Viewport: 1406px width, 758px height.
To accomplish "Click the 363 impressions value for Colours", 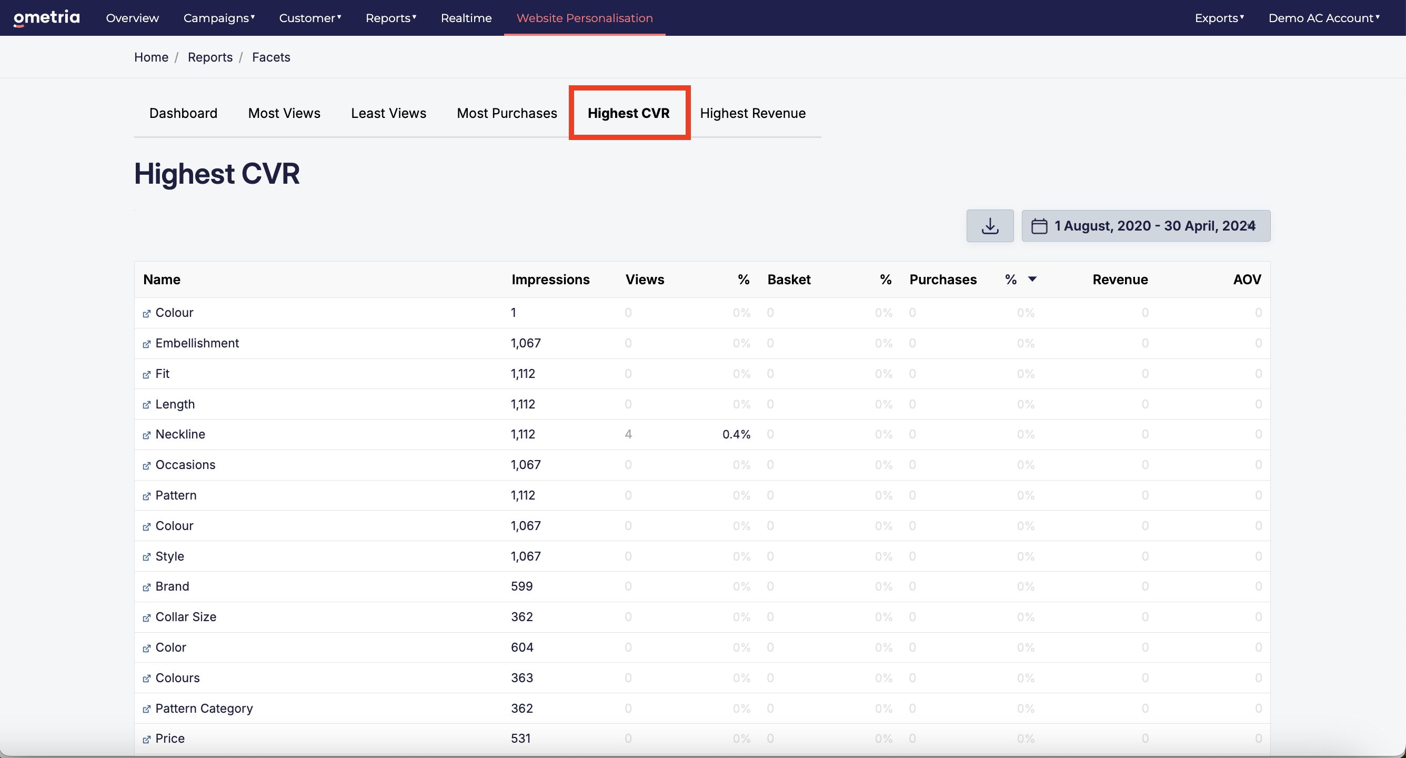I will pyautogui.click(x=522, y=677).
